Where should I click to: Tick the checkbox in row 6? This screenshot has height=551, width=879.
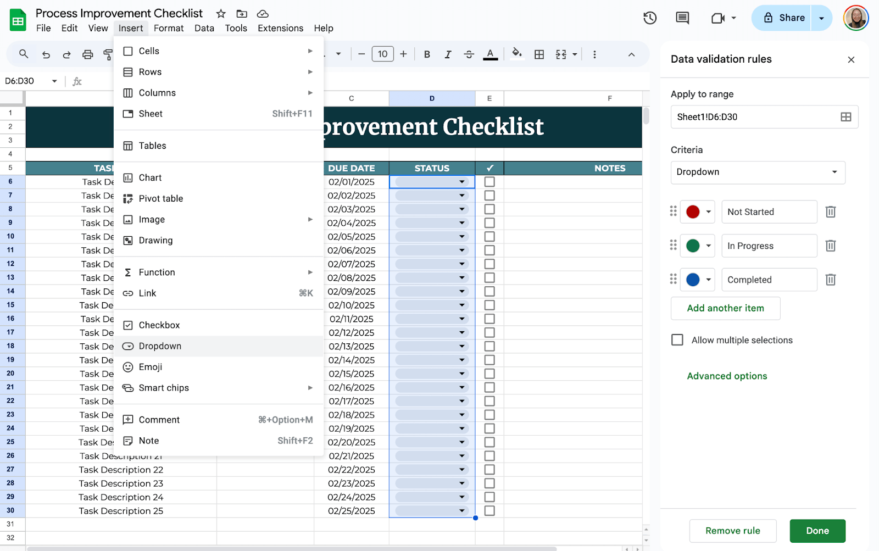point(489,182)
